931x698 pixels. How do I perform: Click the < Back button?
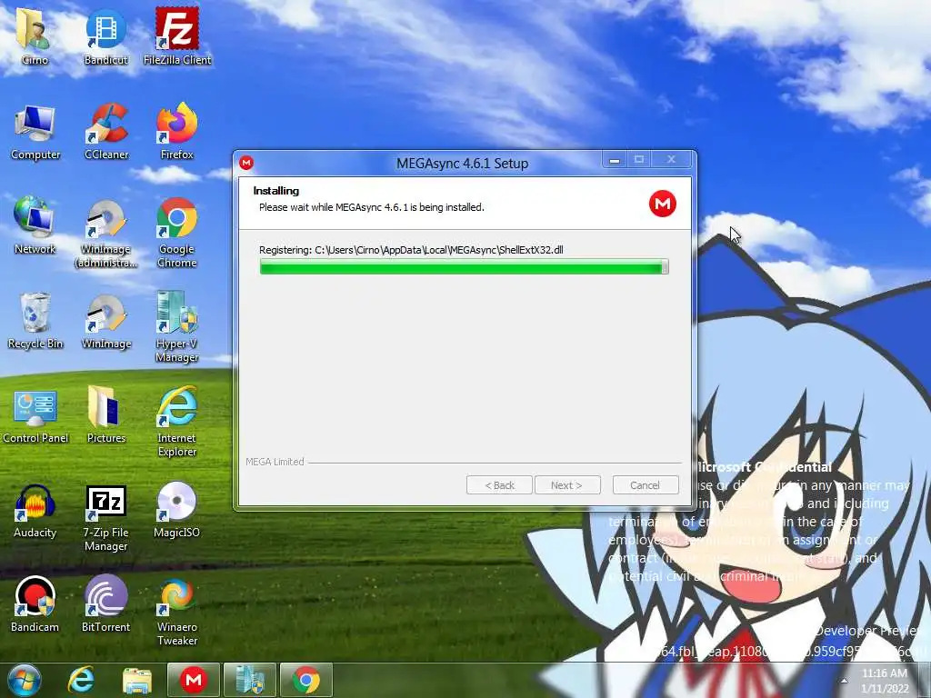pyautogui.click(x=499, y=485)
